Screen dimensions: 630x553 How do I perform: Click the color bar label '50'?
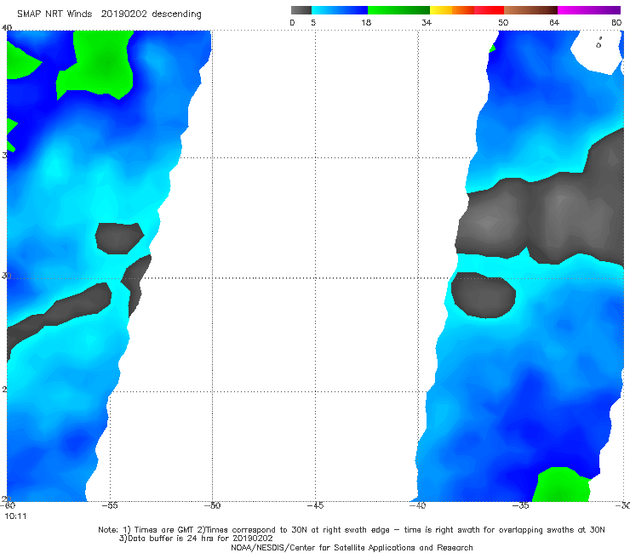[503, 22]
